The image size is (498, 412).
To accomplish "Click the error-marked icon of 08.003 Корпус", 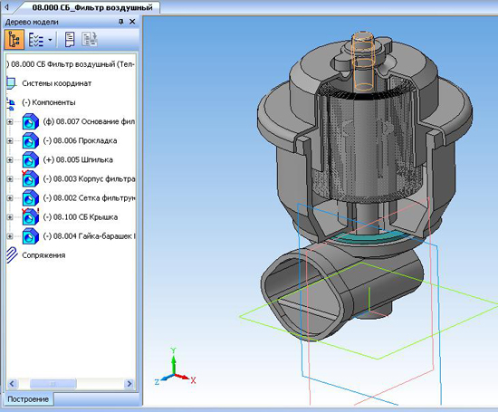I will (x=30, y=179).
